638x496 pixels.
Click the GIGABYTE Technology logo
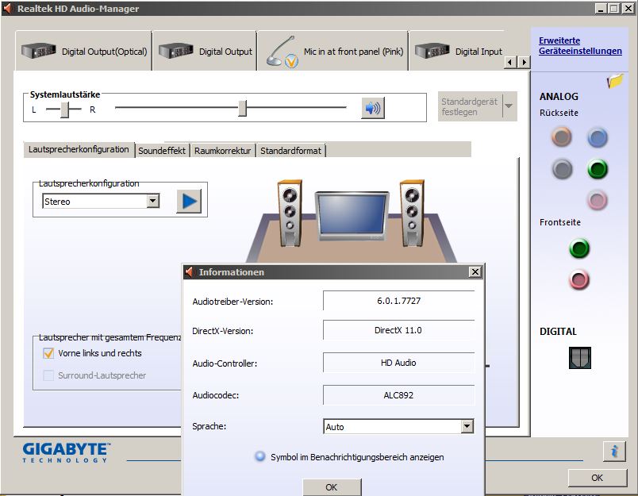(x=67, y=452)
